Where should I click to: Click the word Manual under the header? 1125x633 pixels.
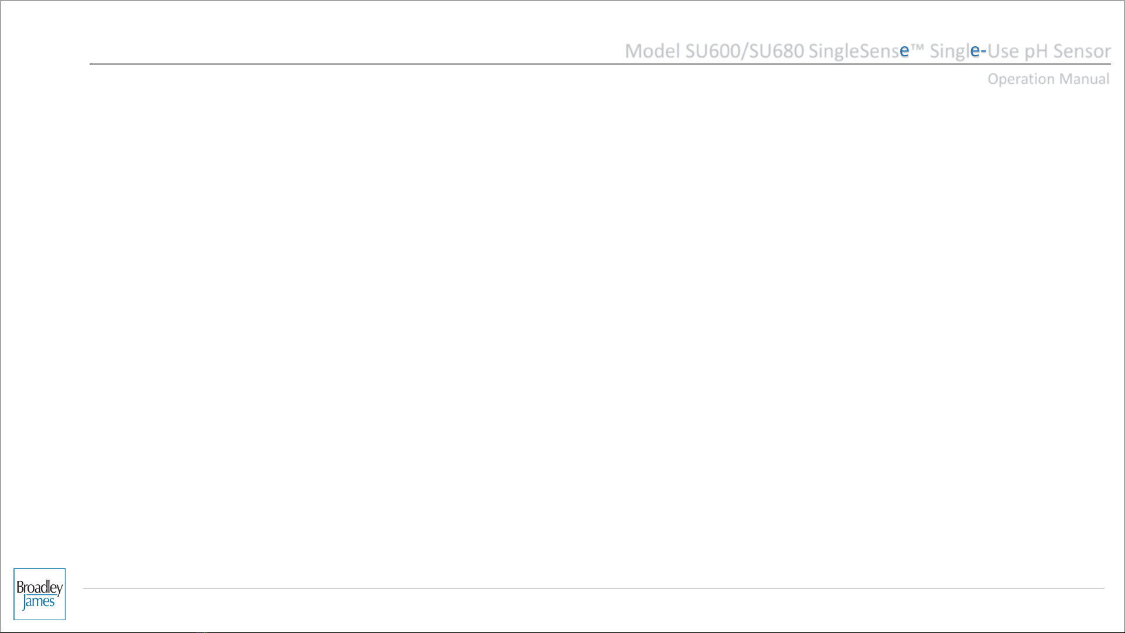tap(1084, 78)
